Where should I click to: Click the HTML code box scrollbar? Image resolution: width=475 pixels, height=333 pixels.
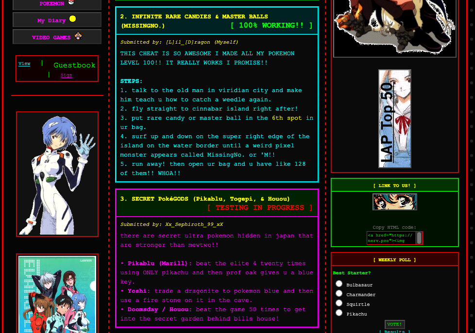419,238
